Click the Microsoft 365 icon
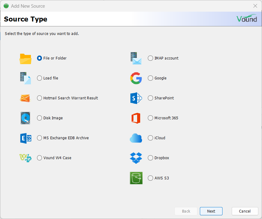The image size is (262, 219). click(136, 118)
